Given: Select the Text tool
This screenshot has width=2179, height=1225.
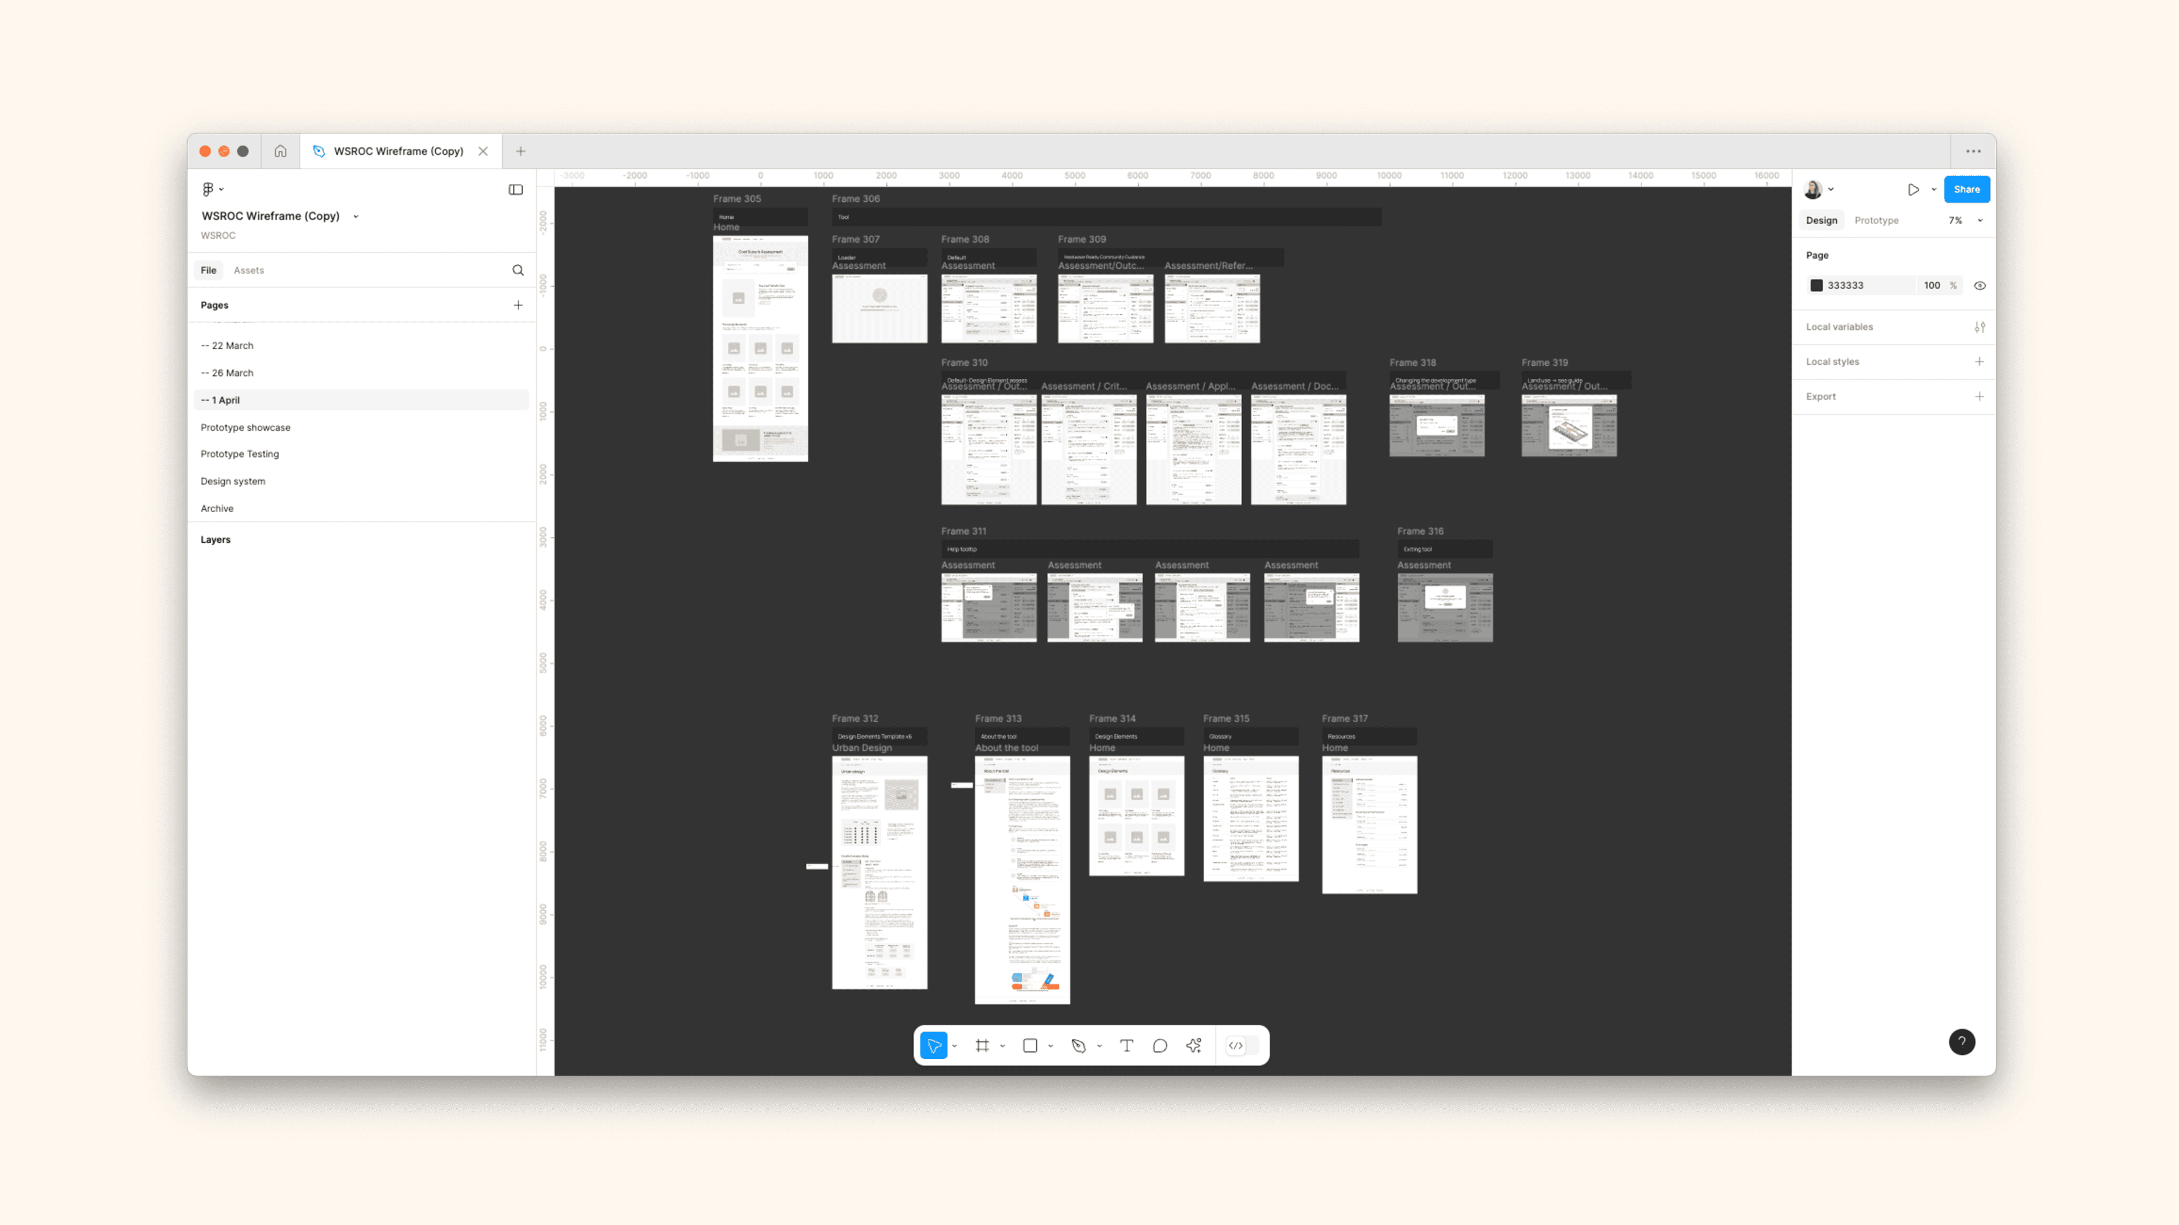Looking at the screenshot, I should pyautogui.click(x=1126, y=1046).
